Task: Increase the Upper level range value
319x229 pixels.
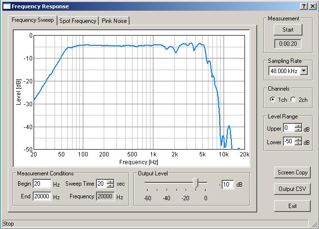Action: [x=298, y=126]
